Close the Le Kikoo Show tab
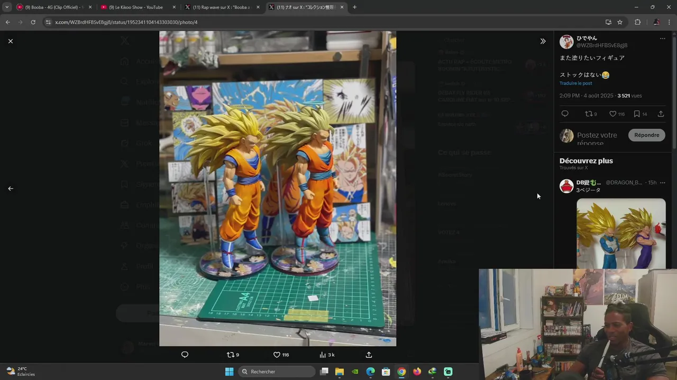This screenshot has width=677, height=380. [x=174, y=7]
